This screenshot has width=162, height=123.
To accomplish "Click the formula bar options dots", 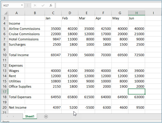I will pos(28,5).
